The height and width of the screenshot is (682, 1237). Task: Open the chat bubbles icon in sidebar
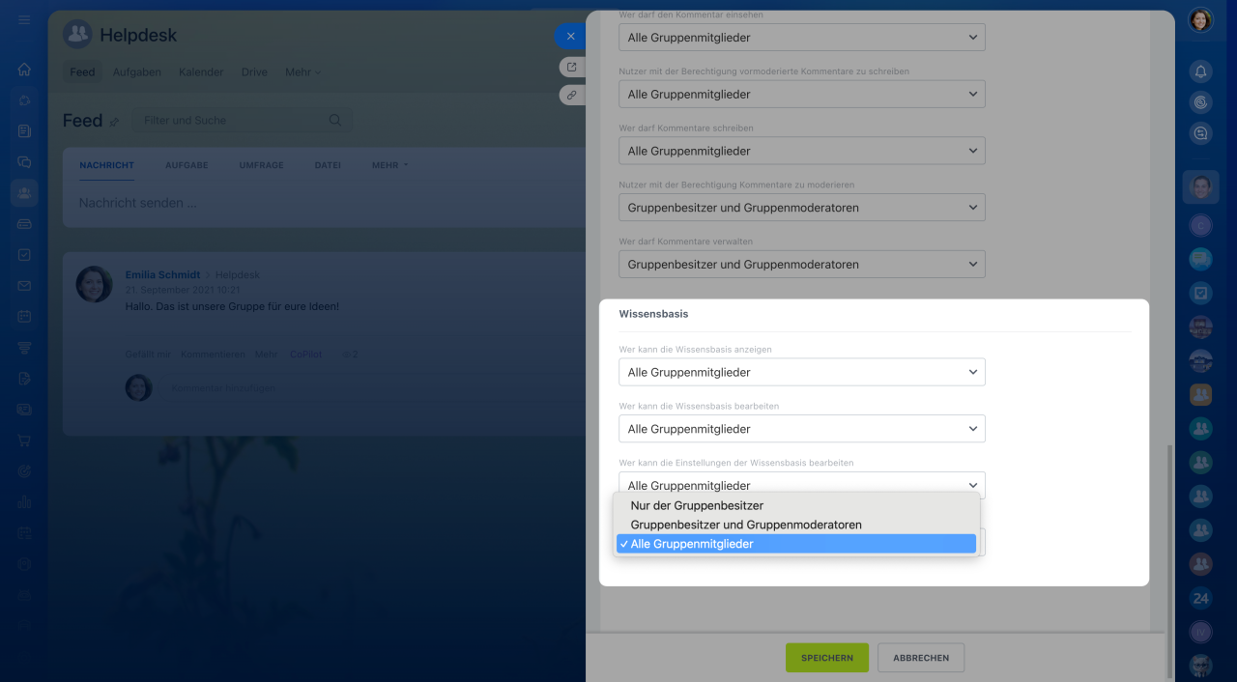pyautogui.click(x=24, y=162)
